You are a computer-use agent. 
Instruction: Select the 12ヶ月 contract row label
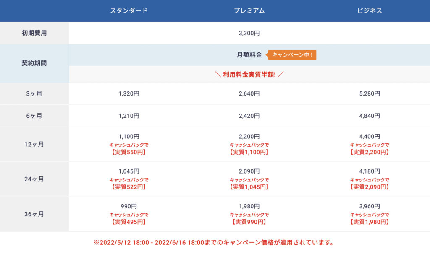(x=34, y=144)
